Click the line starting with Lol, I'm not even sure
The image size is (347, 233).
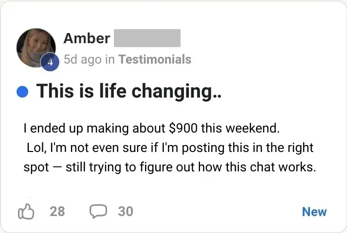[x=170, y=148]
